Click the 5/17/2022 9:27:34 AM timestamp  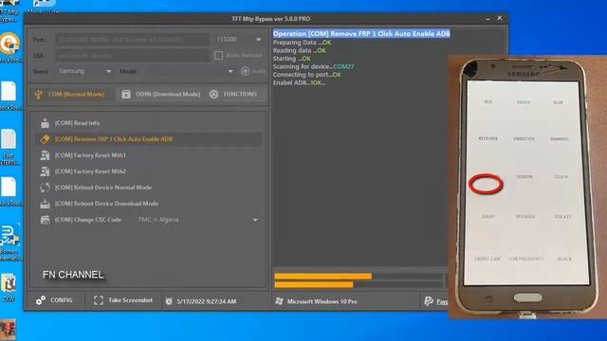(207, 301)
